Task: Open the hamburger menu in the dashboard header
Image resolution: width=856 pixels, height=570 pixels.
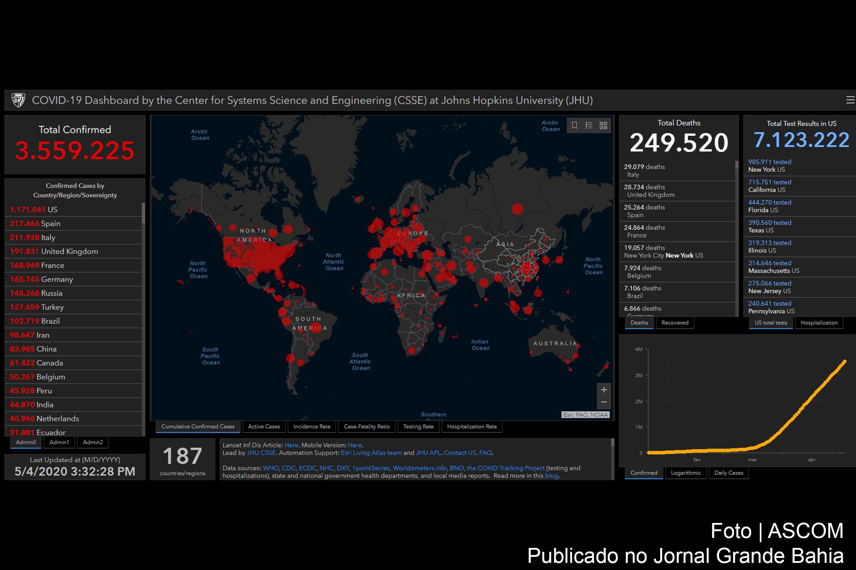Action: pyautogui.click(x=851, y=100)
